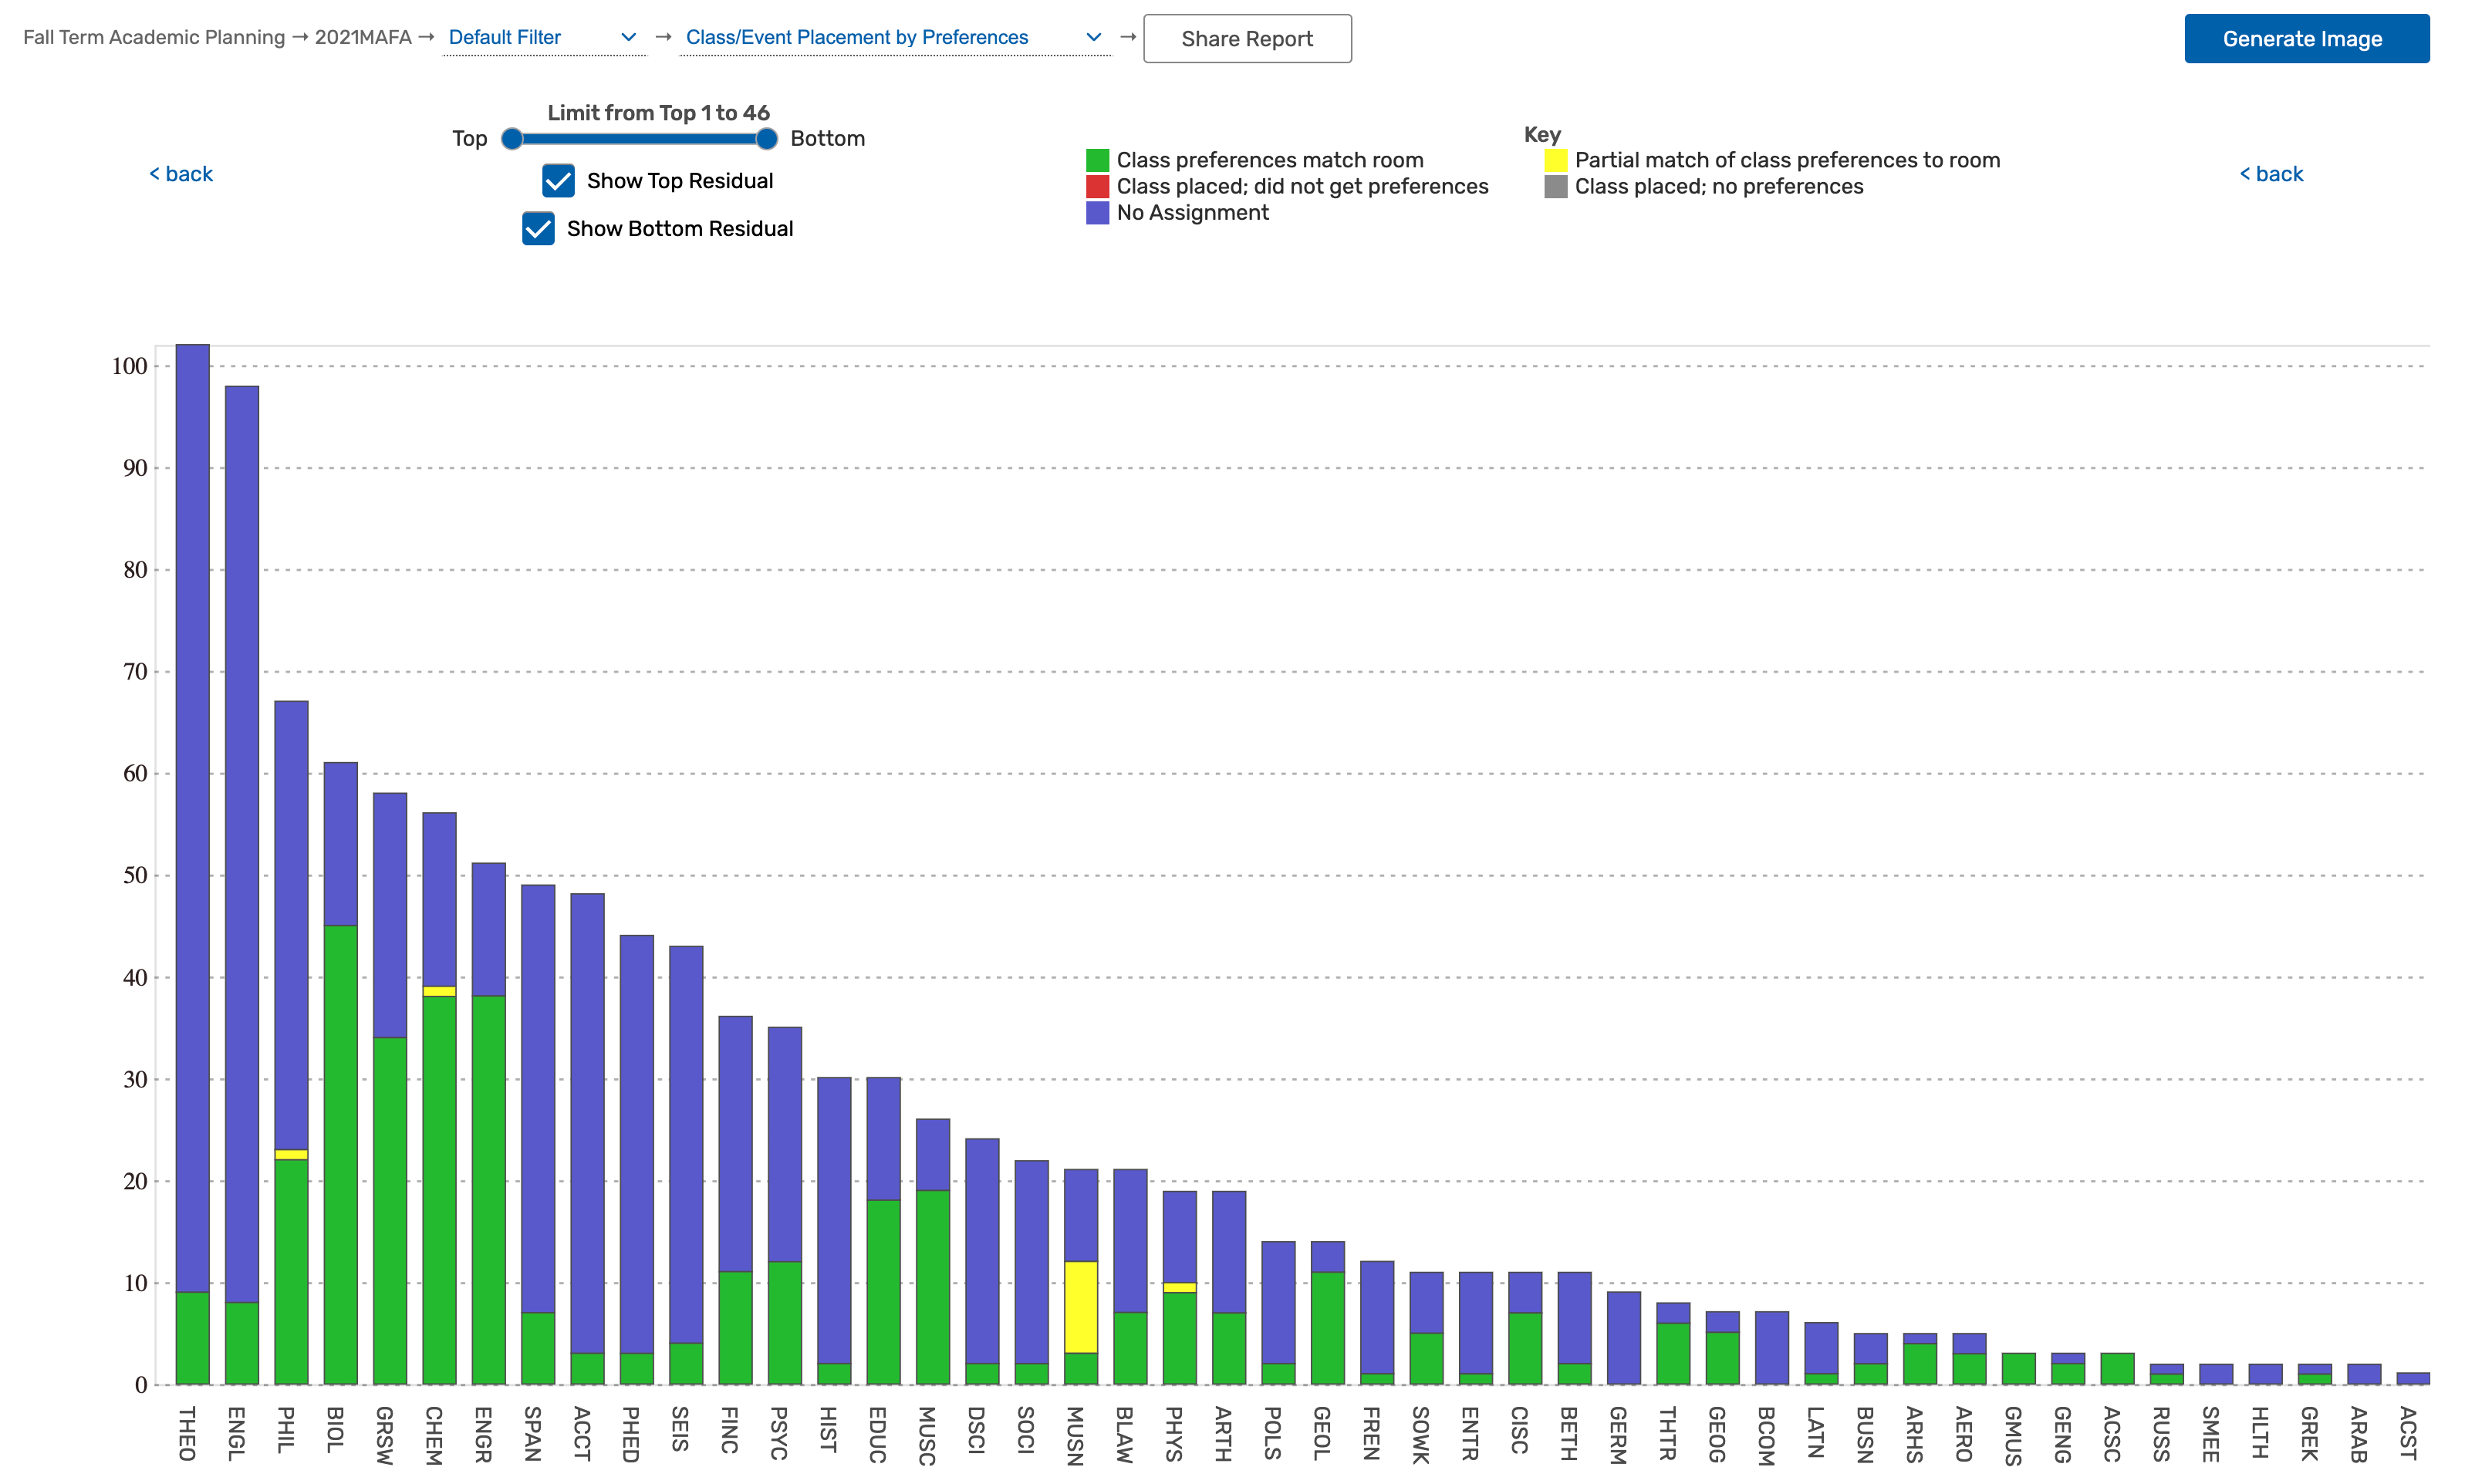Screen dimensions: 2492x1484
Task: Click the yellow segment of MUSN bar
Action: (x=1080, y=1307)
